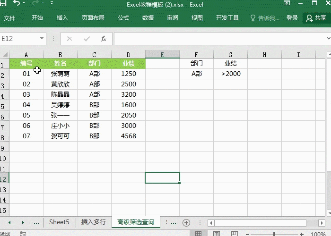Click header cell 编号
The height and width of the screenshot is (236, 331).
click(x=26, y=63)
